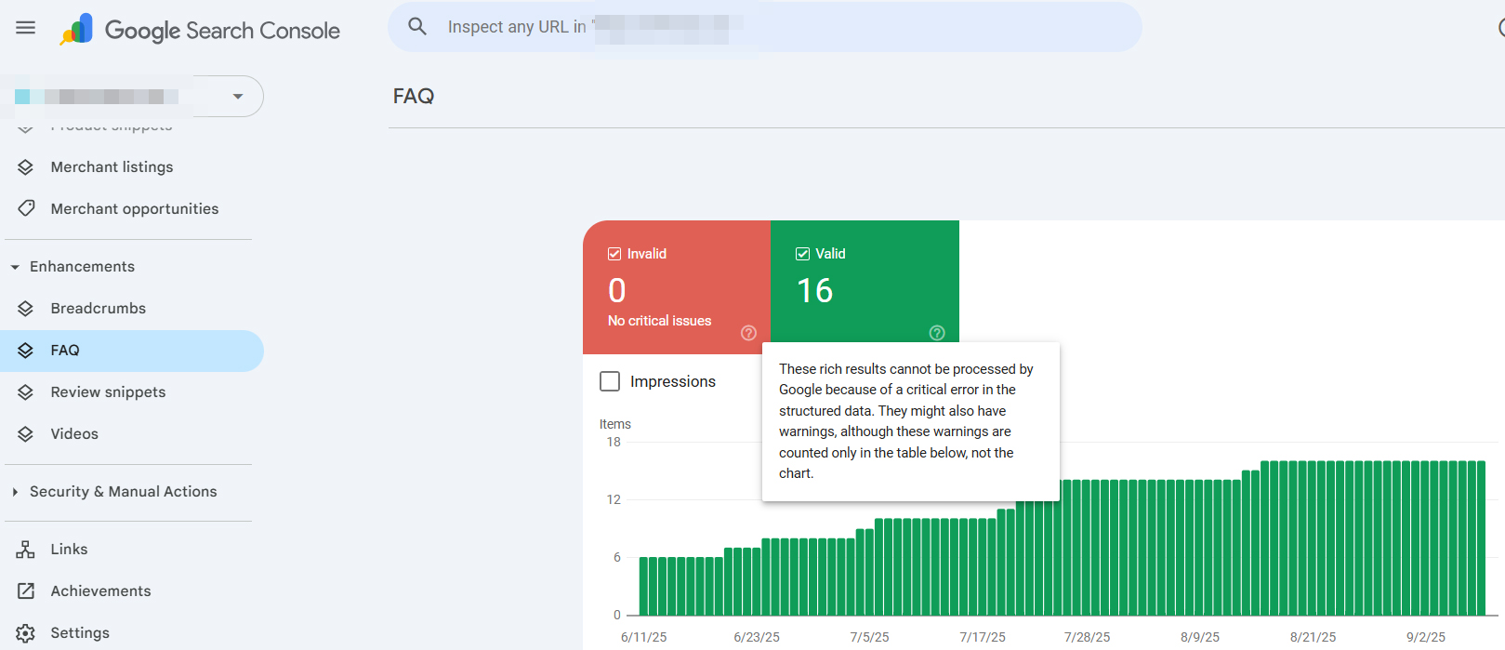
Task: Open Merchant opportunities page
Action: (134, 209)
